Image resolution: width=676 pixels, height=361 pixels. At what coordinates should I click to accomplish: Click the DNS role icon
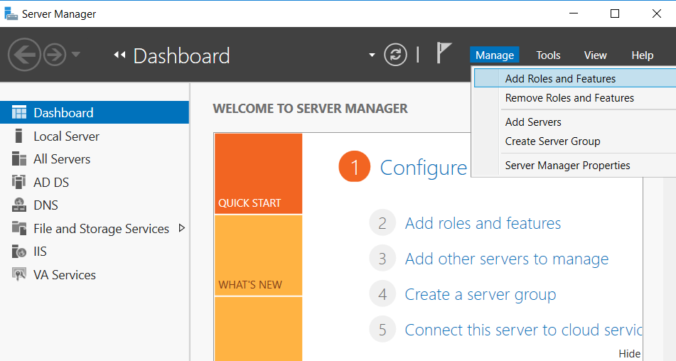tap(19, 205)
